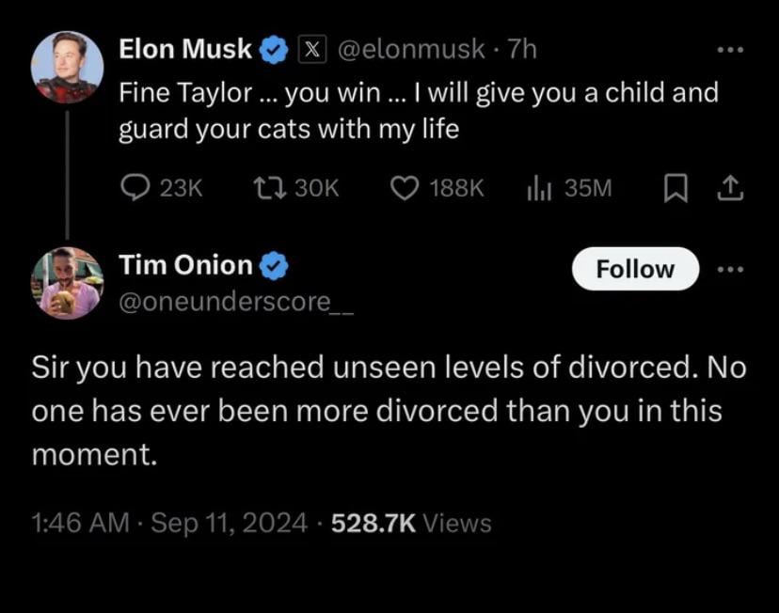Open more options next to Follow
This screenshot has height=613, width=779.
(x=730, y=269)
